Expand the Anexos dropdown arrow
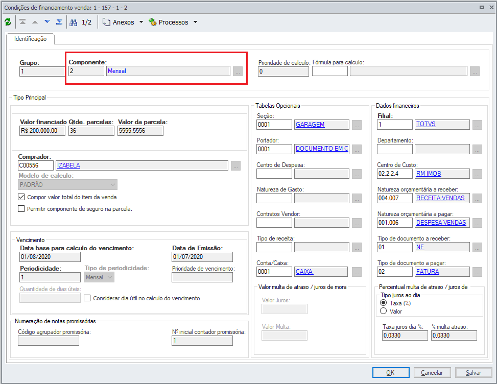The image size is (497, 384). (141, 22)
